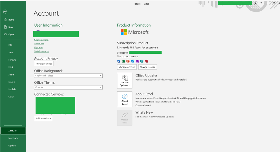Click the Open folder icon
The width and height of the screenshot is (280, 152).
click(x=5, y=34)
